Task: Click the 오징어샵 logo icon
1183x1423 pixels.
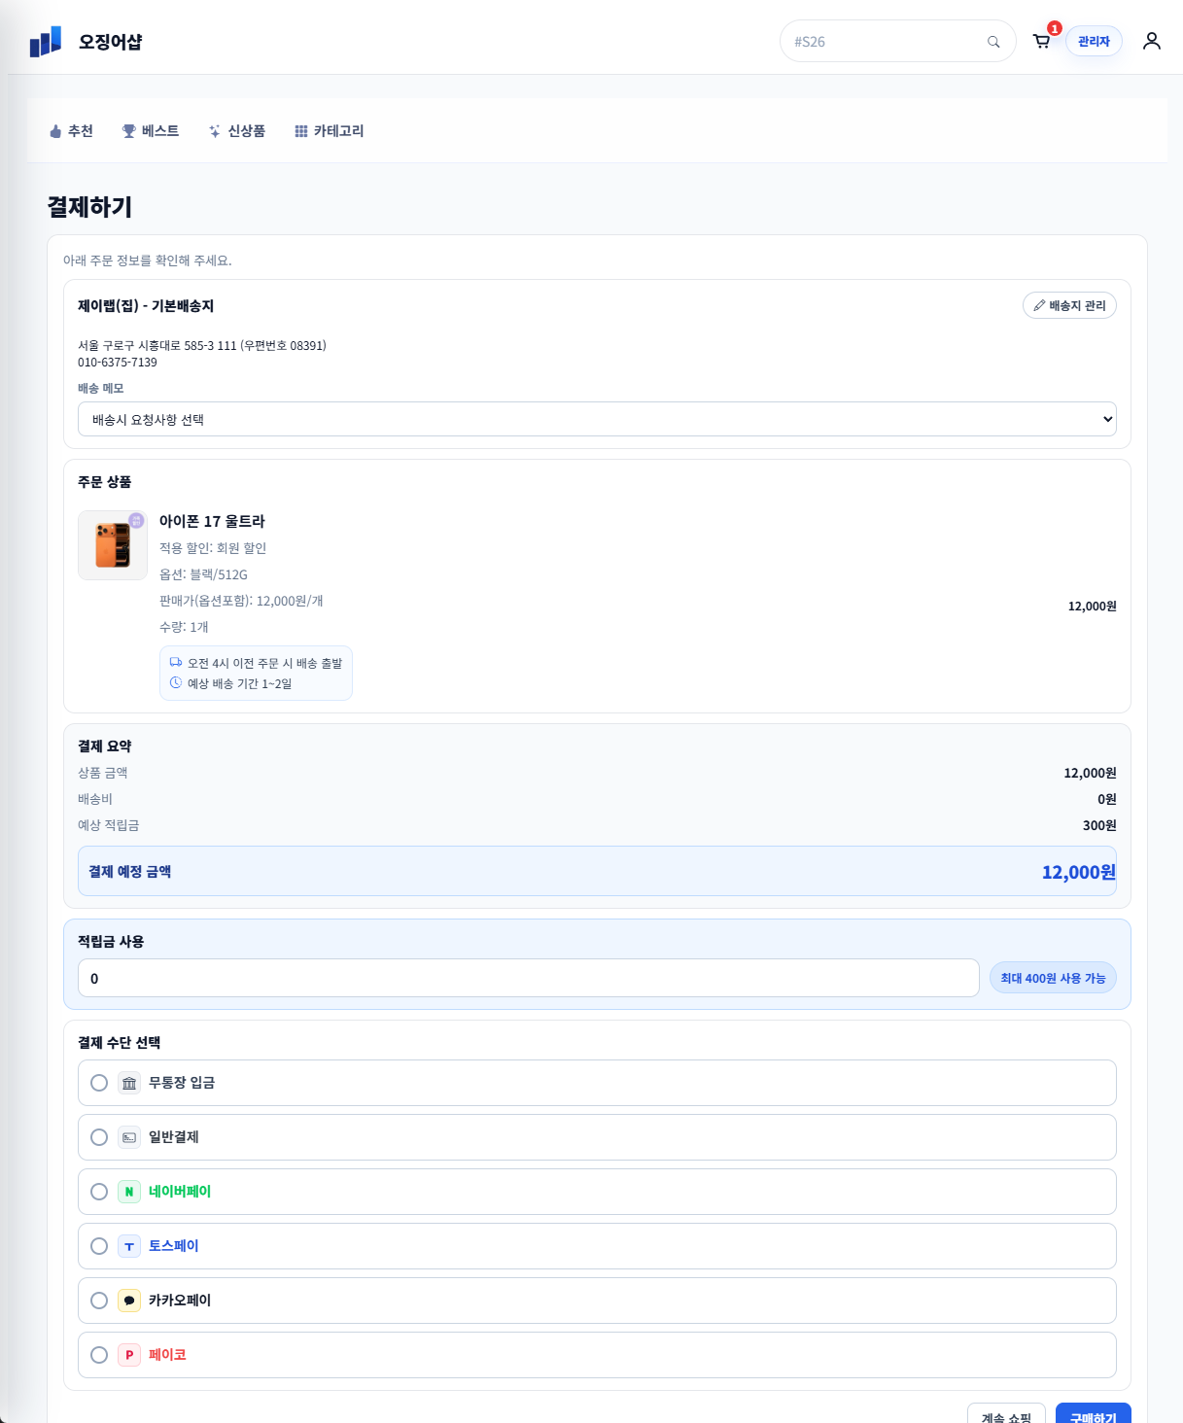Action: tap(46, 42)
